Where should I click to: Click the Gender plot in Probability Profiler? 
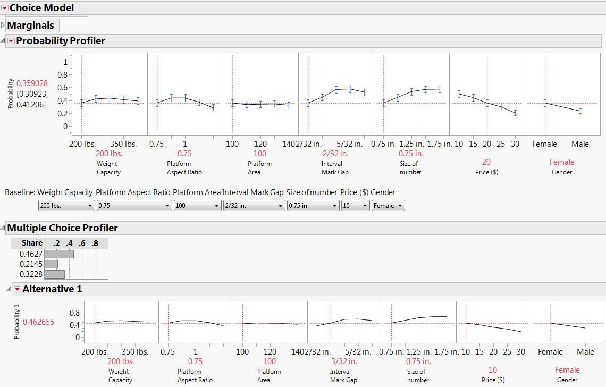[562, 94]
